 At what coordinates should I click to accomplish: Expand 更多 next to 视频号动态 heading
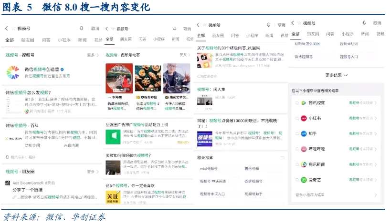pos(185,55)
